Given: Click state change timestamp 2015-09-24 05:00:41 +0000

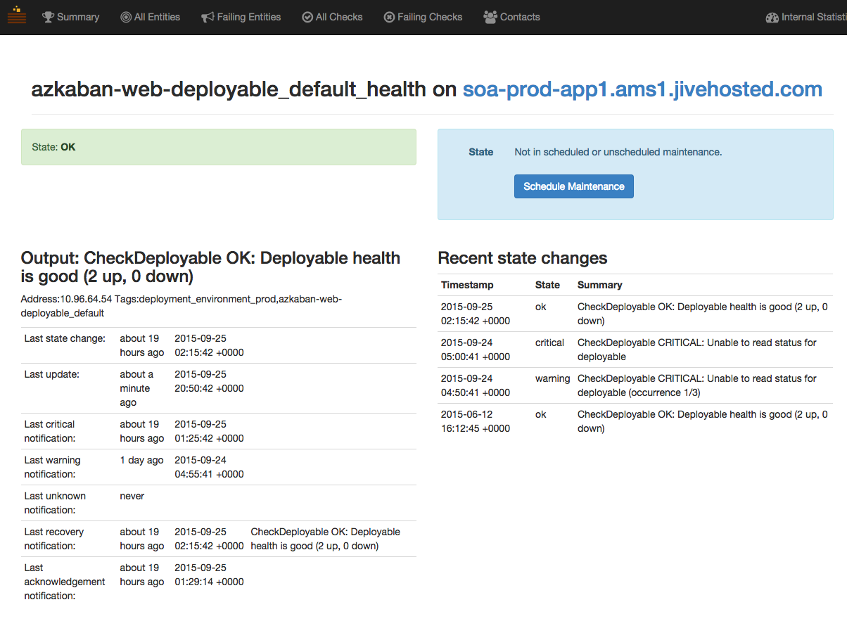Looking at the screenshot, I should 476,350.
